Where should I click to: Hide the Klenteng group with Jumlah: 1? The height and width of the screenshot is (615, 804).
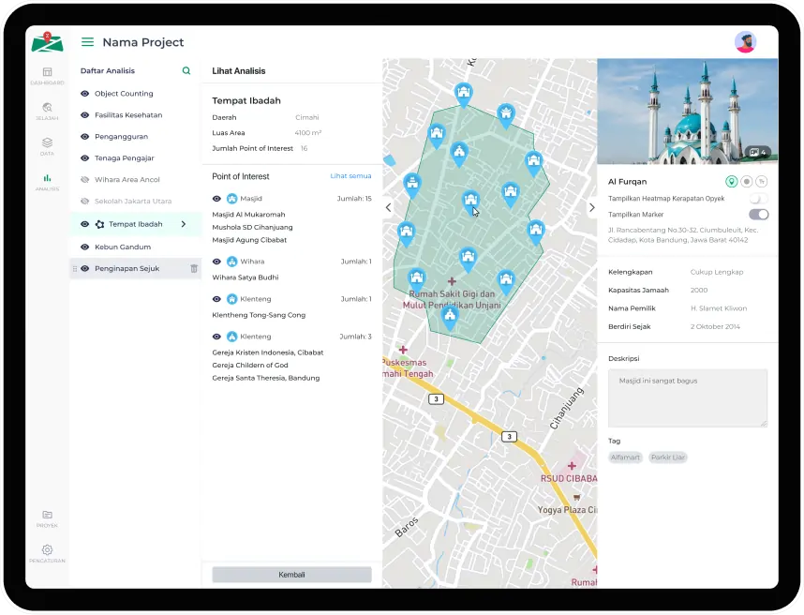point(216,299)
